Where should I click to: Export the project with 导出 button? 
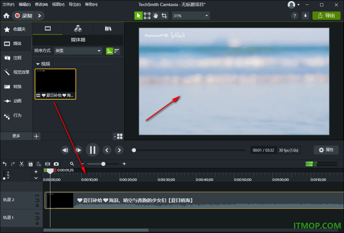(326, 16)
